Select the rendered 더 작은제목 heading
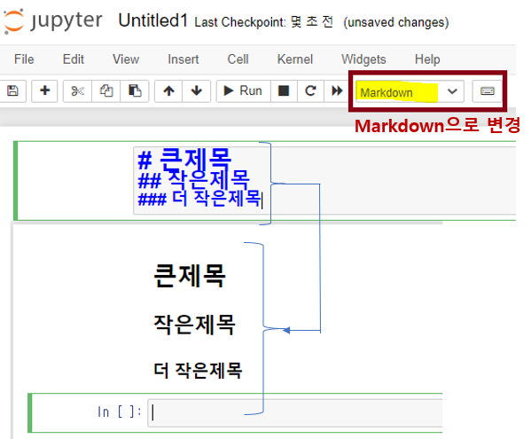Screen dimensions: 531x439 click(198, 370)
